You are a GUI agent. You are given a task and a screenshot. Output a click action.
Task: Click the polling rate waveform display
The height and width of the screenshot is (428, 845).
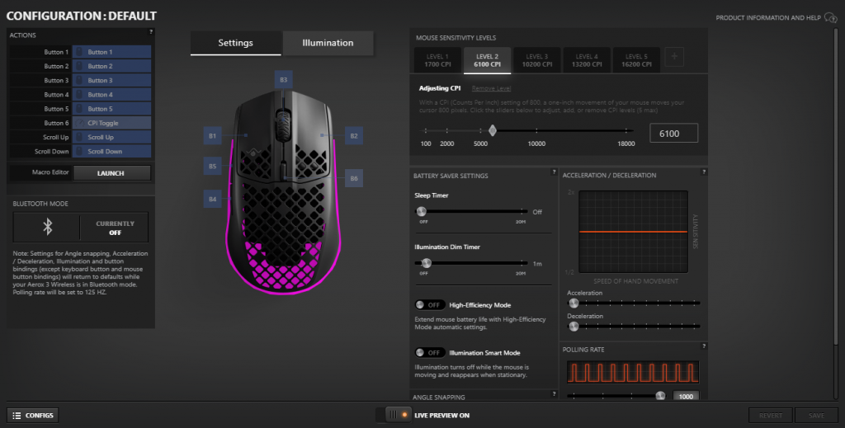point(633,372)
